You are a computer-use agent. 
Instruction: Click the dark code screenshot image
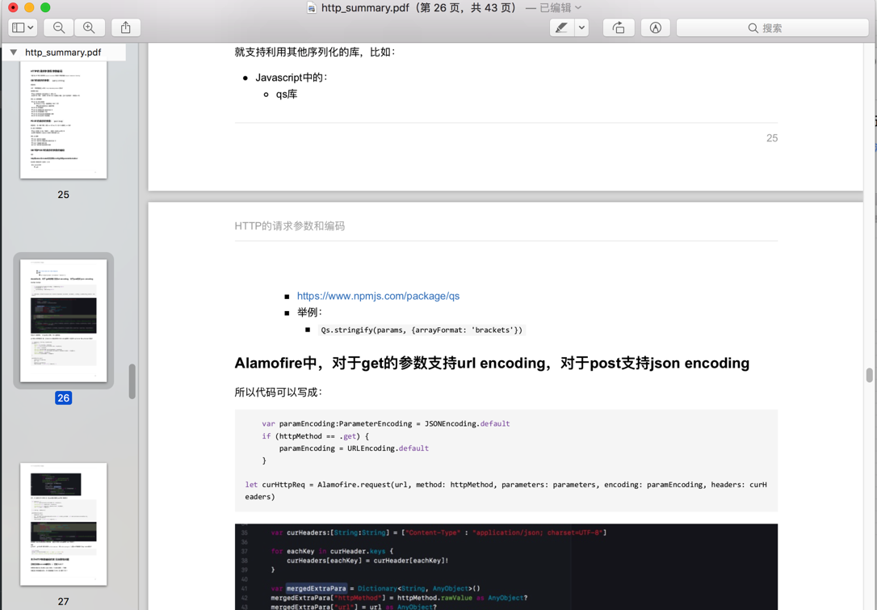pyautogui.click(x=506, y=567)
